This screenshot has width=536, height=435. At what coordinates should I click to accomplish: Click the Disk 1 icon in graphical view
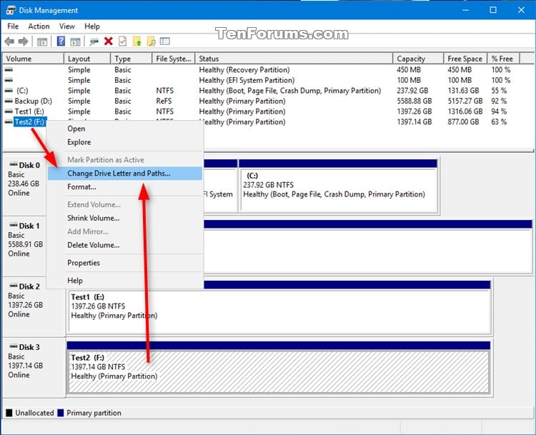tap(14, 225)
